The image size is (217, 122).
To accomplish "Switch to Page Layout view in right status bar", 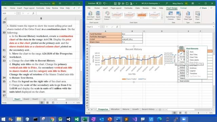I will pos(180,113).
